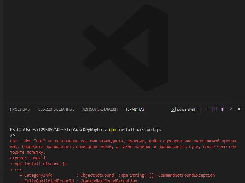Viewport: 245px width, 183px height.
Task: Click the 'npm install discord.js' command line
Action: [135, 129]
